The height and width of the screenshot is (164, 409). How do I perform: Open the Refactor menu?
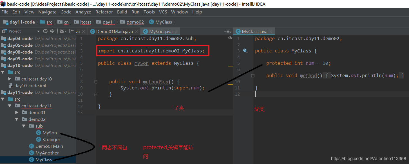point(104,12)
